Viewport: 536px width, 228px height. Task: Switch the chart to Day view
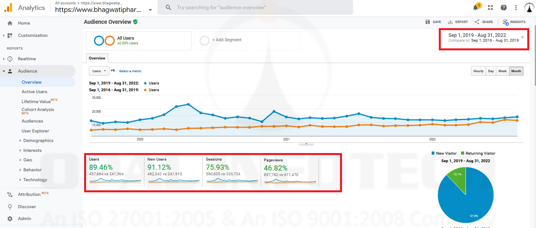coord(491,71)
